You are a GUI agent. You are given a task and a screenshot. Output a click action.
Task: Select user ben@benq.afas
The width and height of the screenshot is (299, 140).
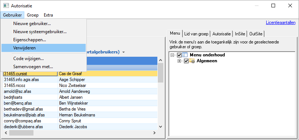click(30, 103)
